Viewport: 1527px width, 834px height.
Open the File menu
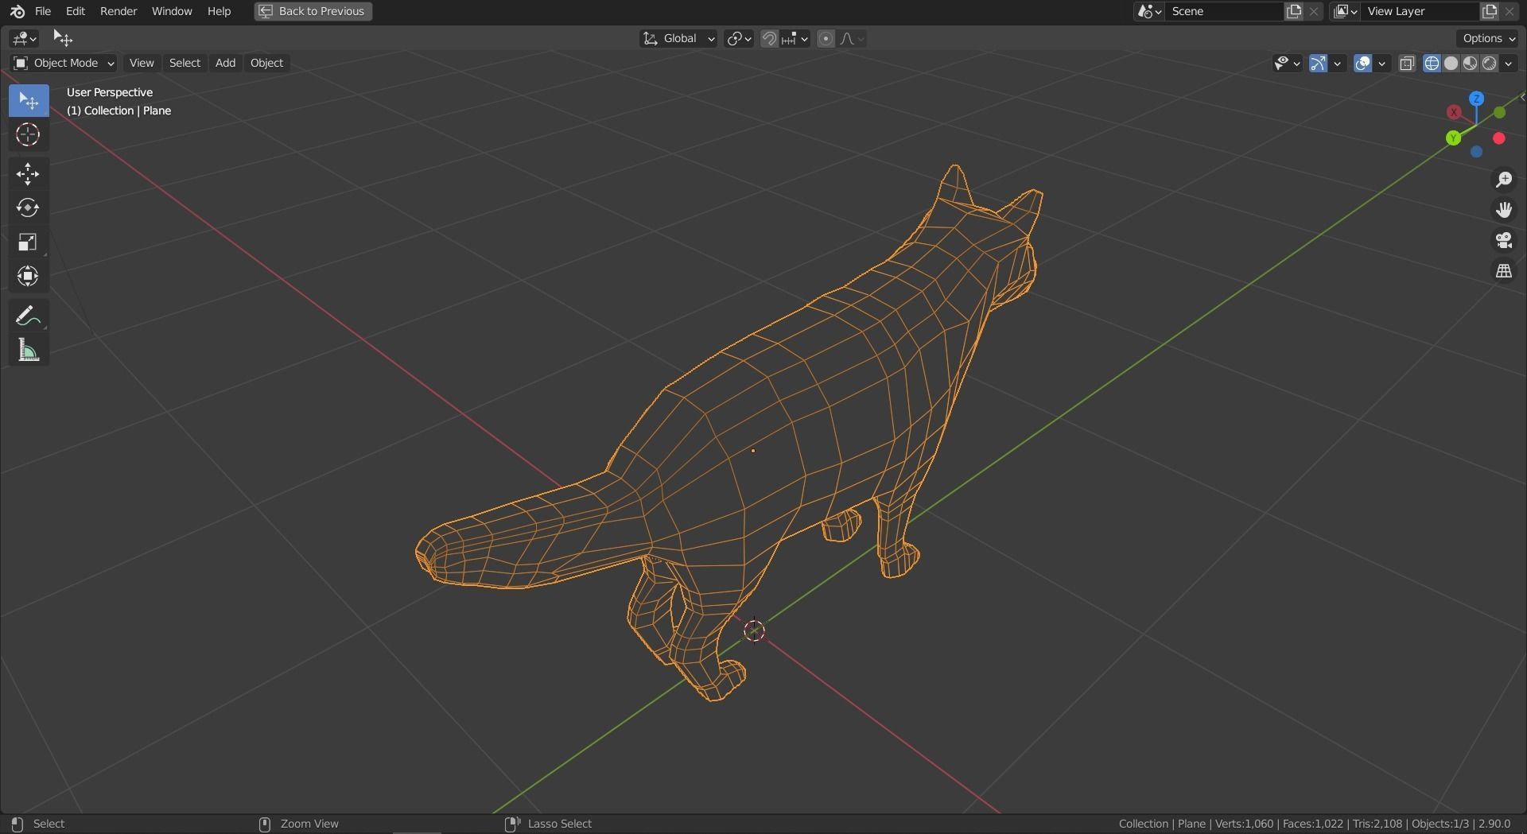[x=43, y=11]
